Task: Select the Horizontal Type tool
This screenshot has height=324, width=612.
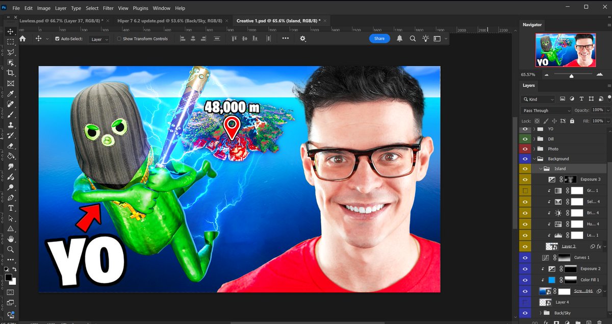Action: [x=10, y=208]
